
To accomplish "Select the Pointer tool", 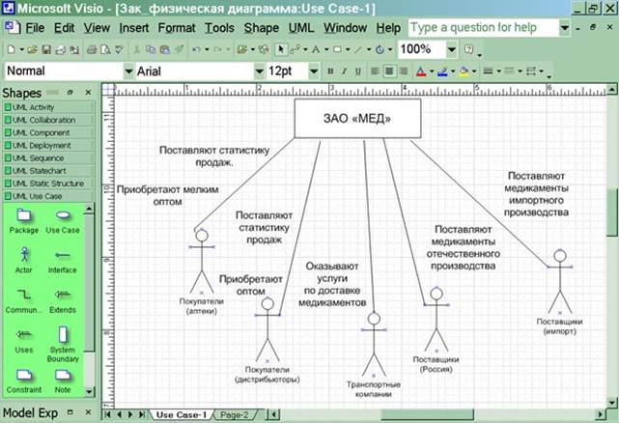I will [281, 49].
